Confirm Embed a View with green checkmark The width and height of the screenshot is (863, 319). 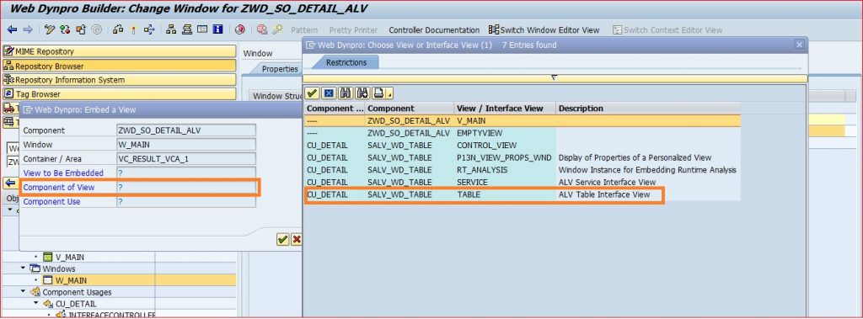[x=283, y=239]
